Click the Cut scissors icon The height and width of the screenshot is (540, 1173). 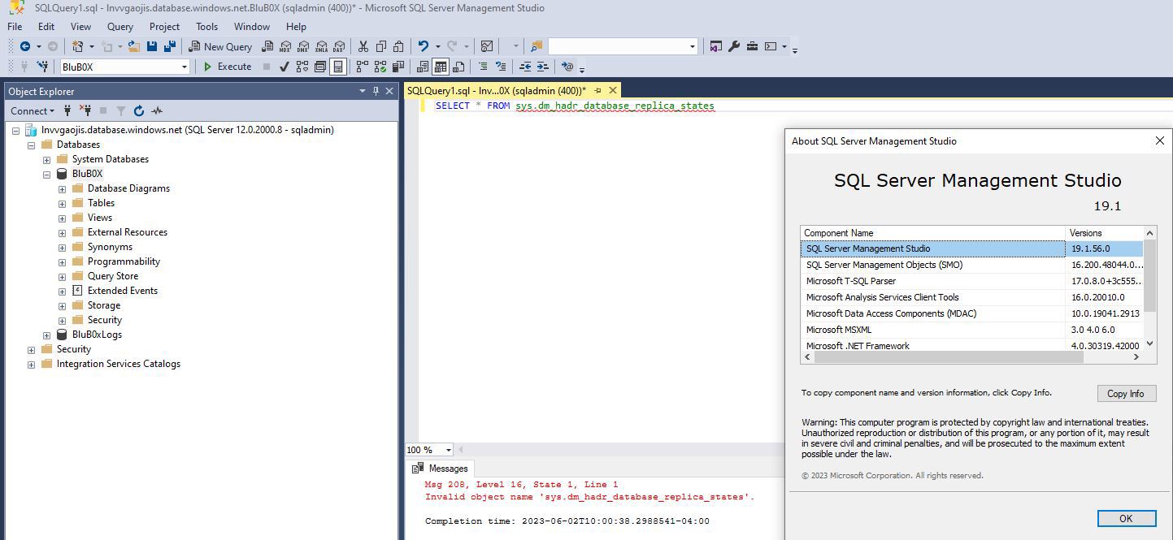point(363,46)
